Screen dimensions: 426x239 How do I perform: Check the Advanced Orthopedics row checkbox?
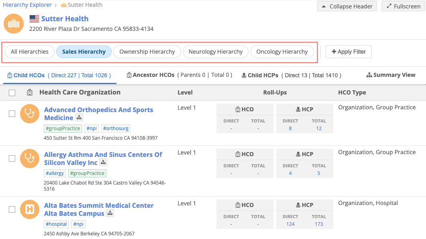click(x=12, y=114)
